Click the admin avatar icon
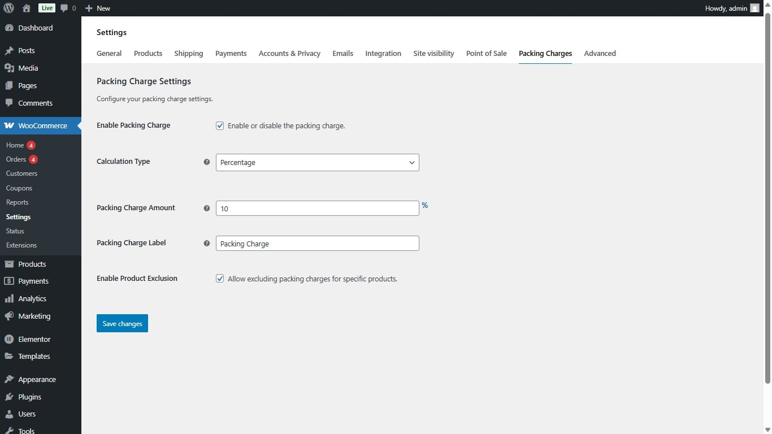This screenshot has width=772, height=434. [x=754, y=8]
